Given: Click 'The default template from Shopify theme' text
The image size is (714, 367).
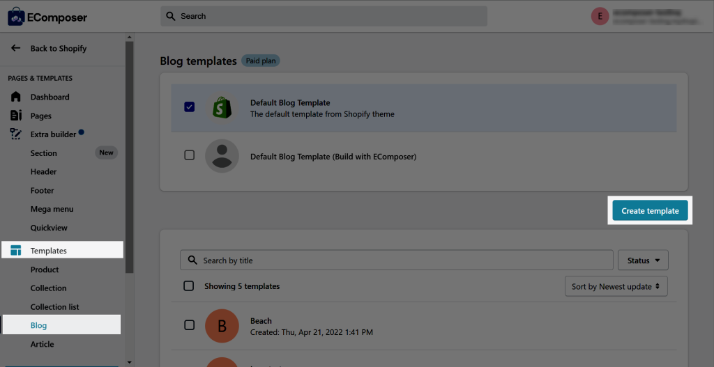Looking at the screenshot, I should [322, 114].
